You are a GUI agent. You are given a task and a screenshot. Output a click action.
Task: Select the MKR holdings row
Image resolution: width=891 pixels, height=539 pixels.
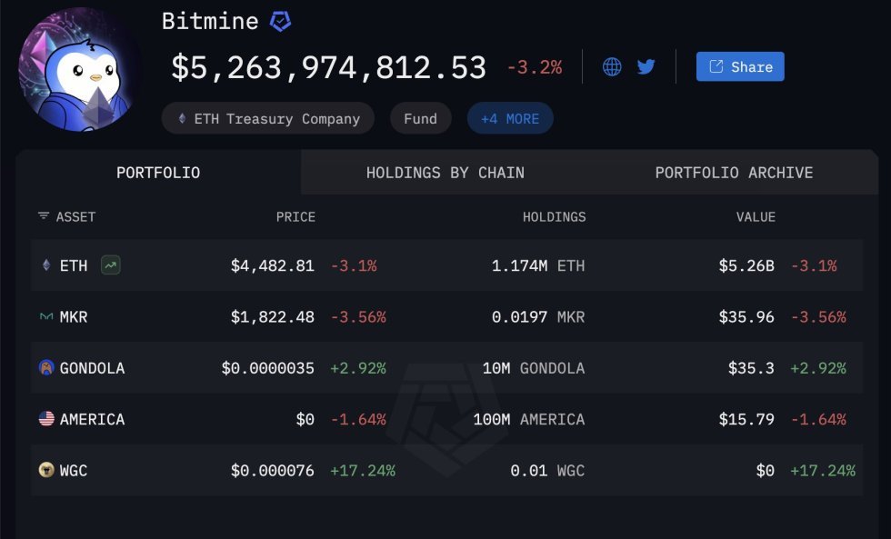point(445,316)
